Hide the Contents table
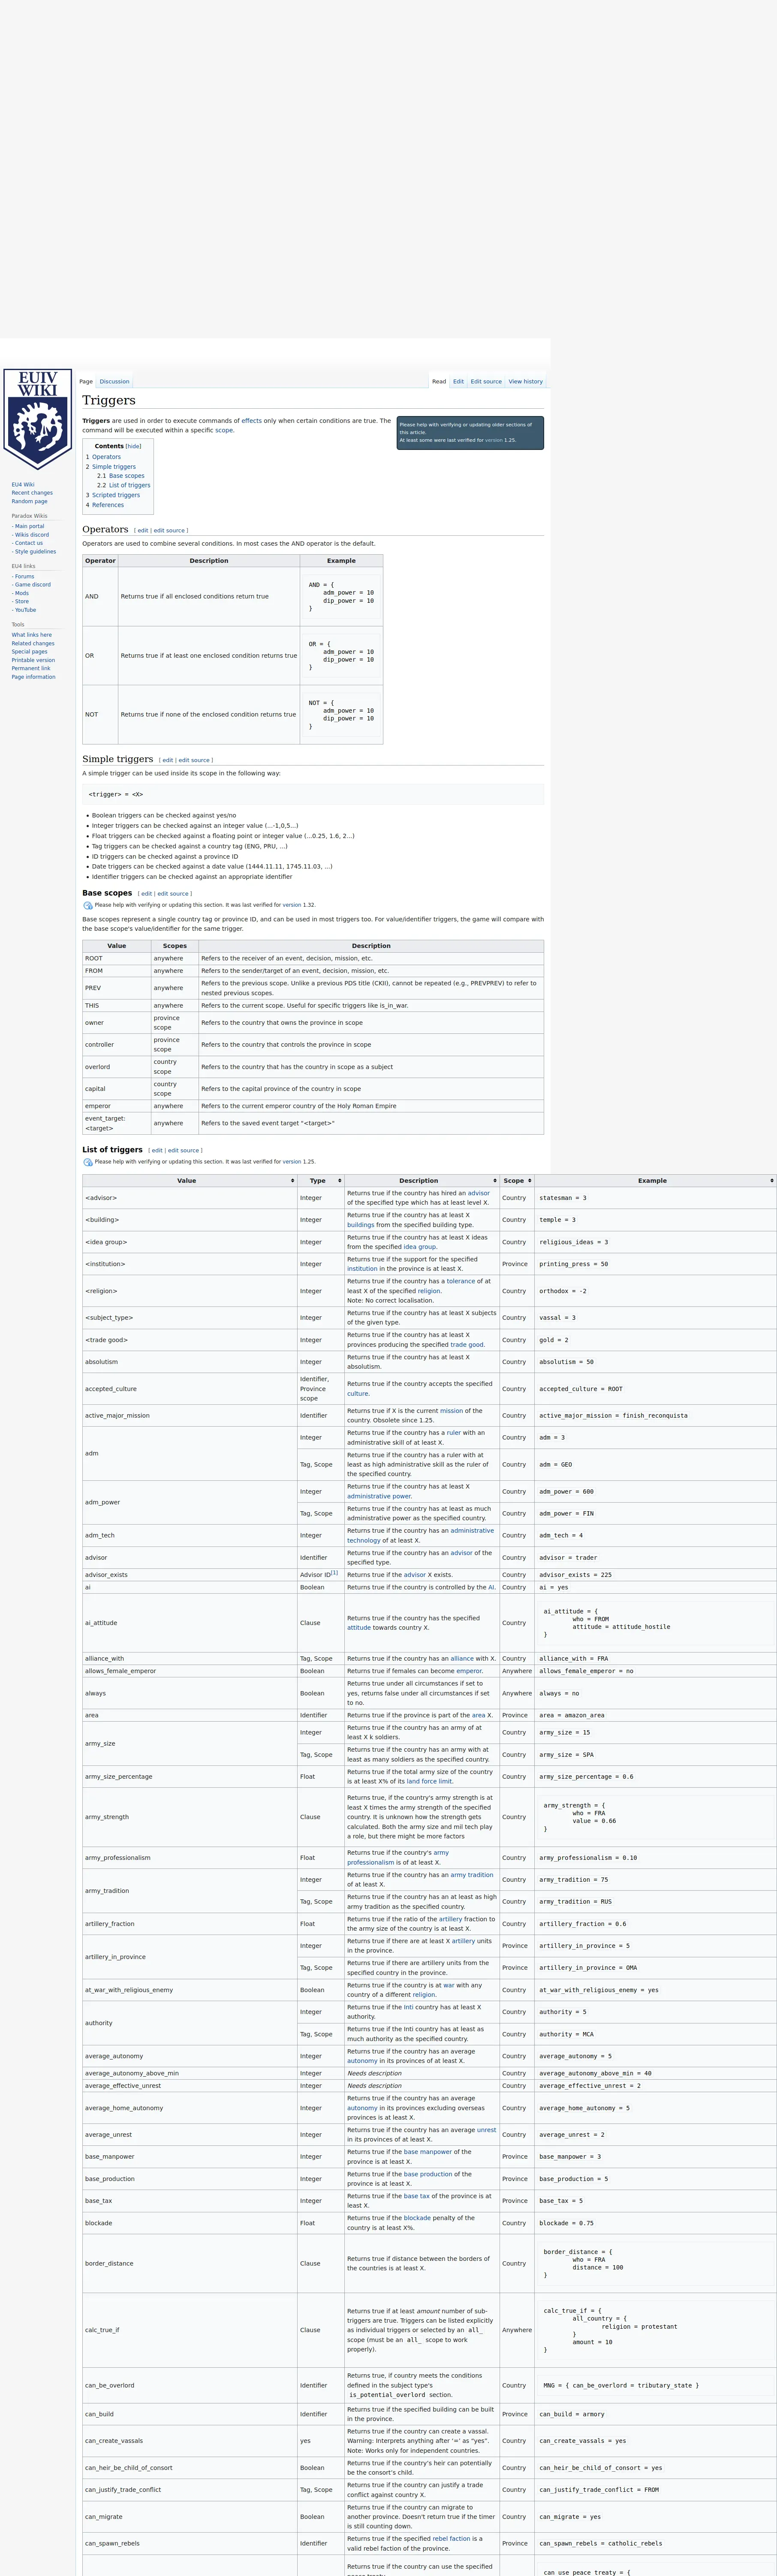 click(x=133, y=446)
